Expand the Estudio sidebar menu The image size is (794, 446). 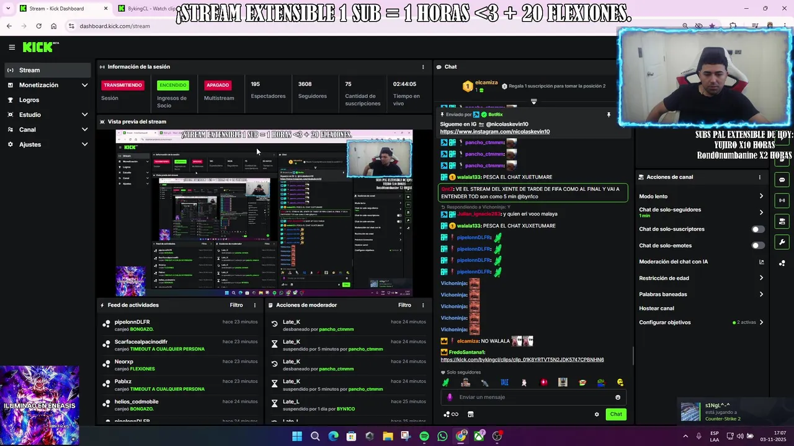coord(47,115)
